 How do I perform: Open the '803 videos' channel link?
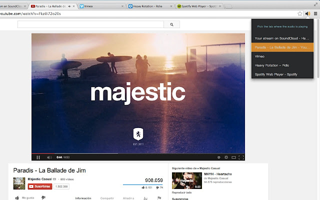(67, 179)
